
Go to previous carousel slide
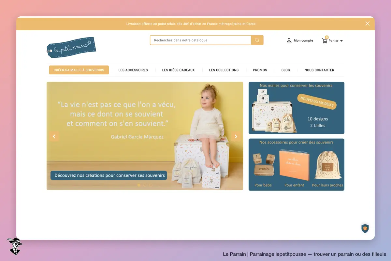[x=54, y=136]
